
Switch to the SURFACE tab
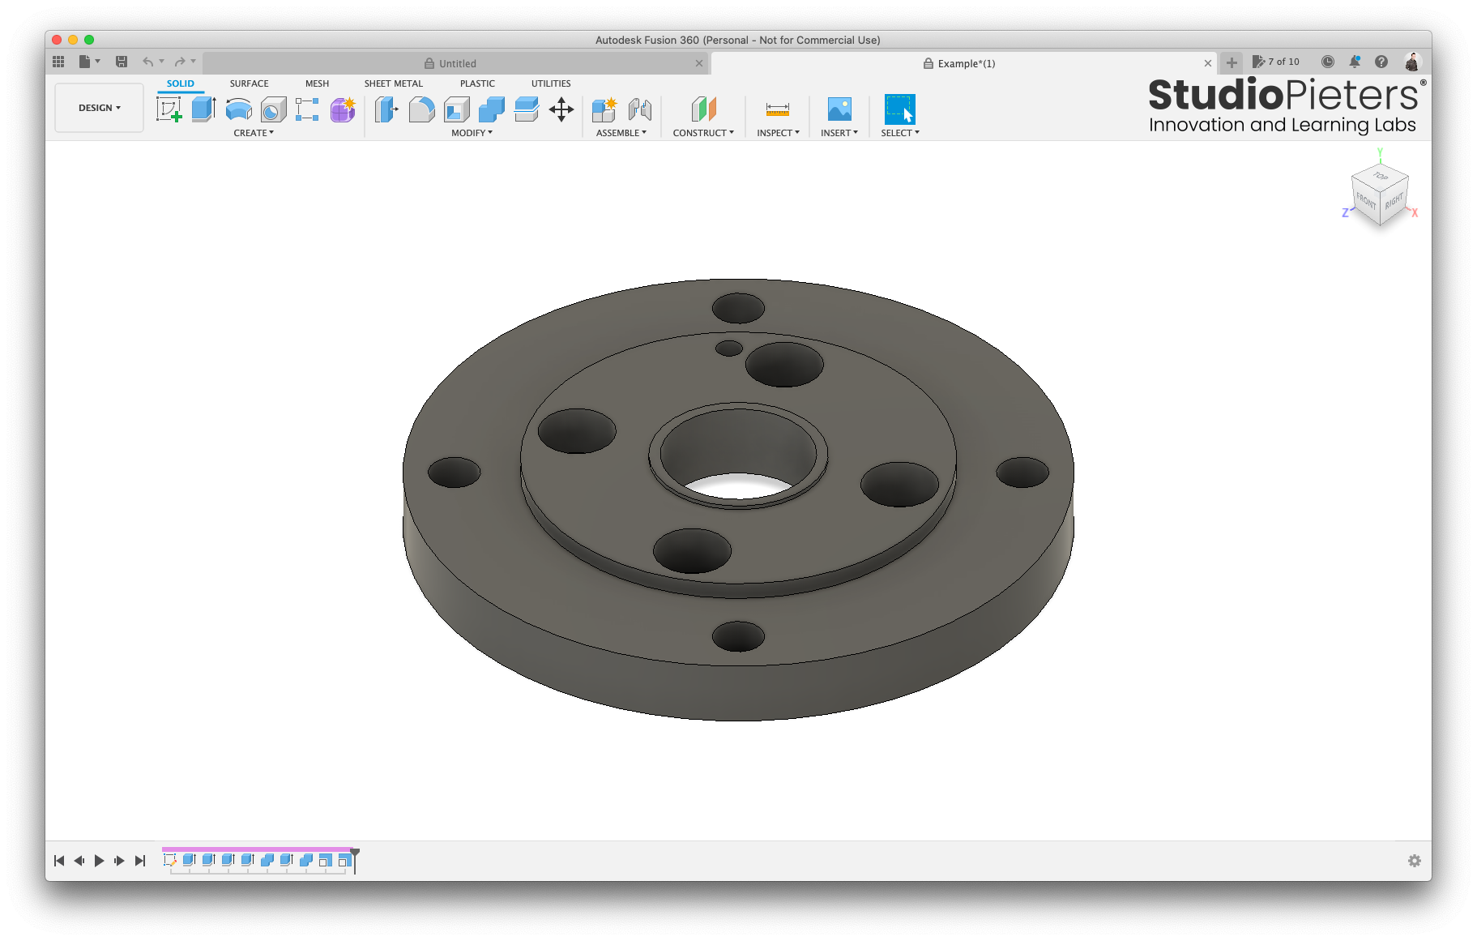249,83
